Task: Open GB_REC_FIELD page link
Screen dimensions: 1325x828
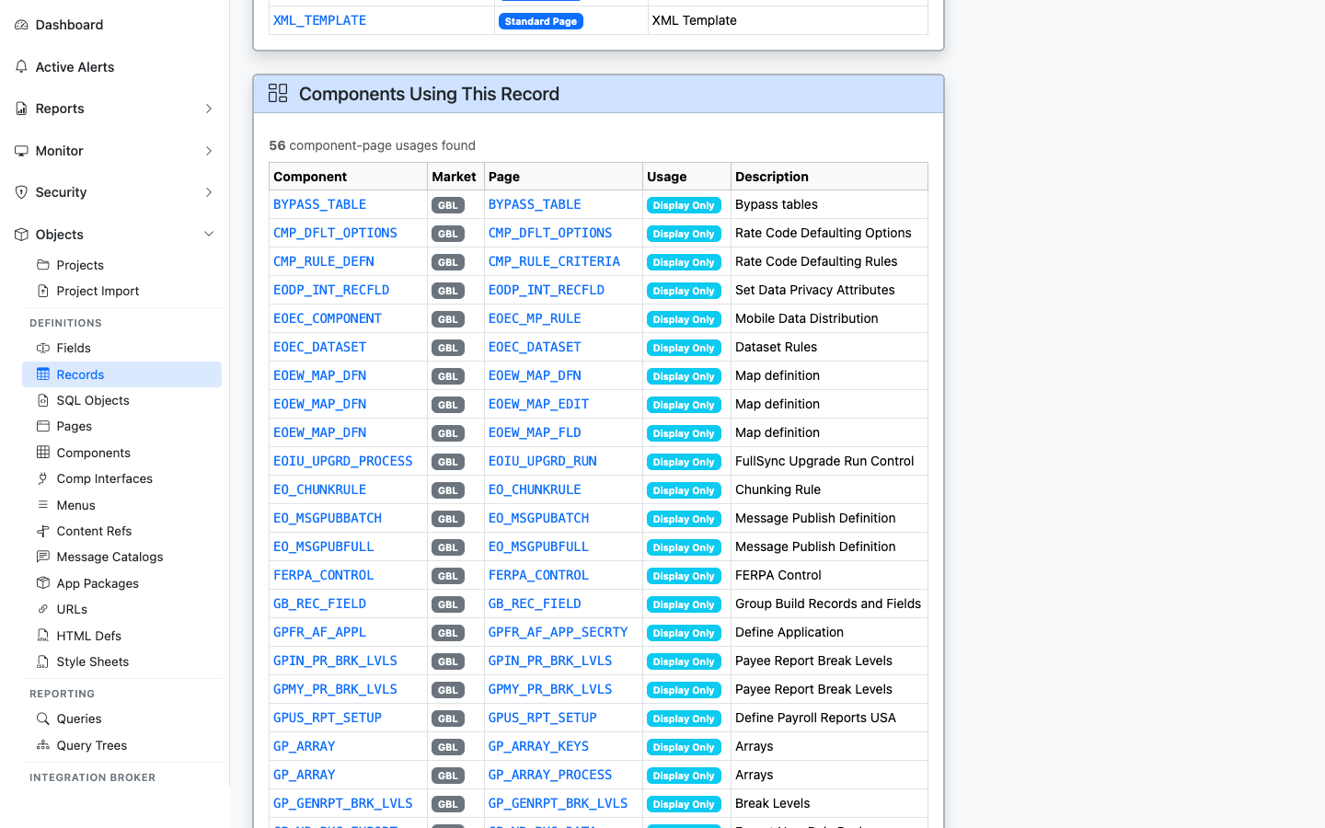Action: click(535, 604)
